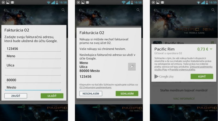Click ULOŽIŤ to save billing address
Screen dimensions: 218x121
52,96
